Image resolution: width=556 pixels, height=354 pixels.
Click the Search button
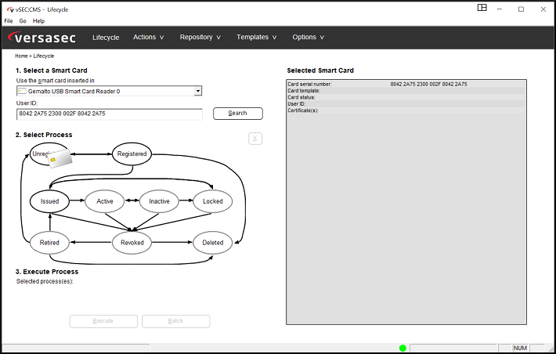(x=238, y=114)
